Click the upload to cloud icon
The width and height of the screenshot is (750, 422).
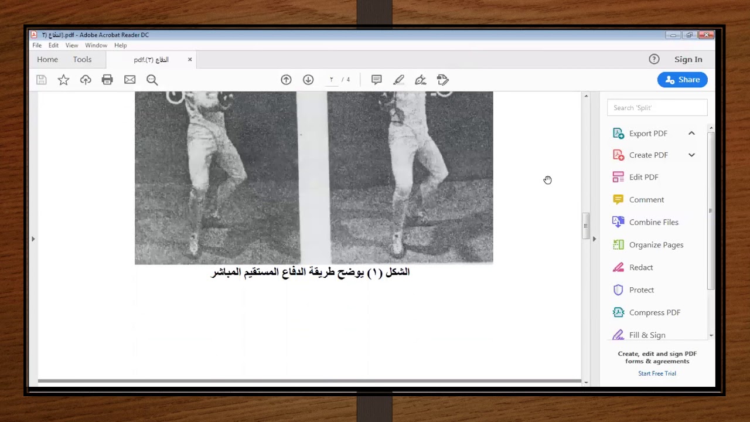pyautogui.click(x=86, y=80)
